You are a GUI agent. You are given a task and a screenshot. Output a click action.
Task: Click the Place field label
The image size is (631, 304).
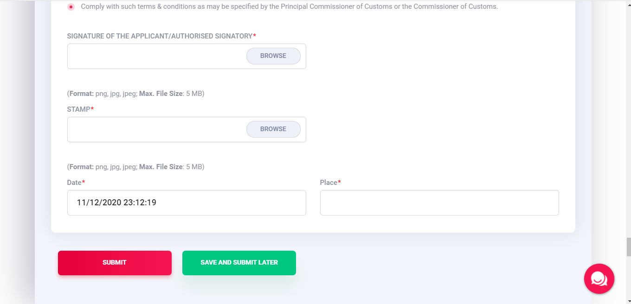(x=328, y=183)
